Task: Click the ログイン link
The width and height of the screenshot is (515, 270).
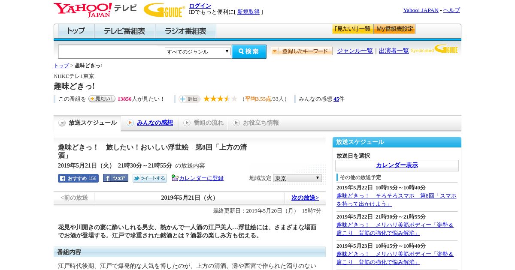Action: pyautogui.click(x=200, y=6)
